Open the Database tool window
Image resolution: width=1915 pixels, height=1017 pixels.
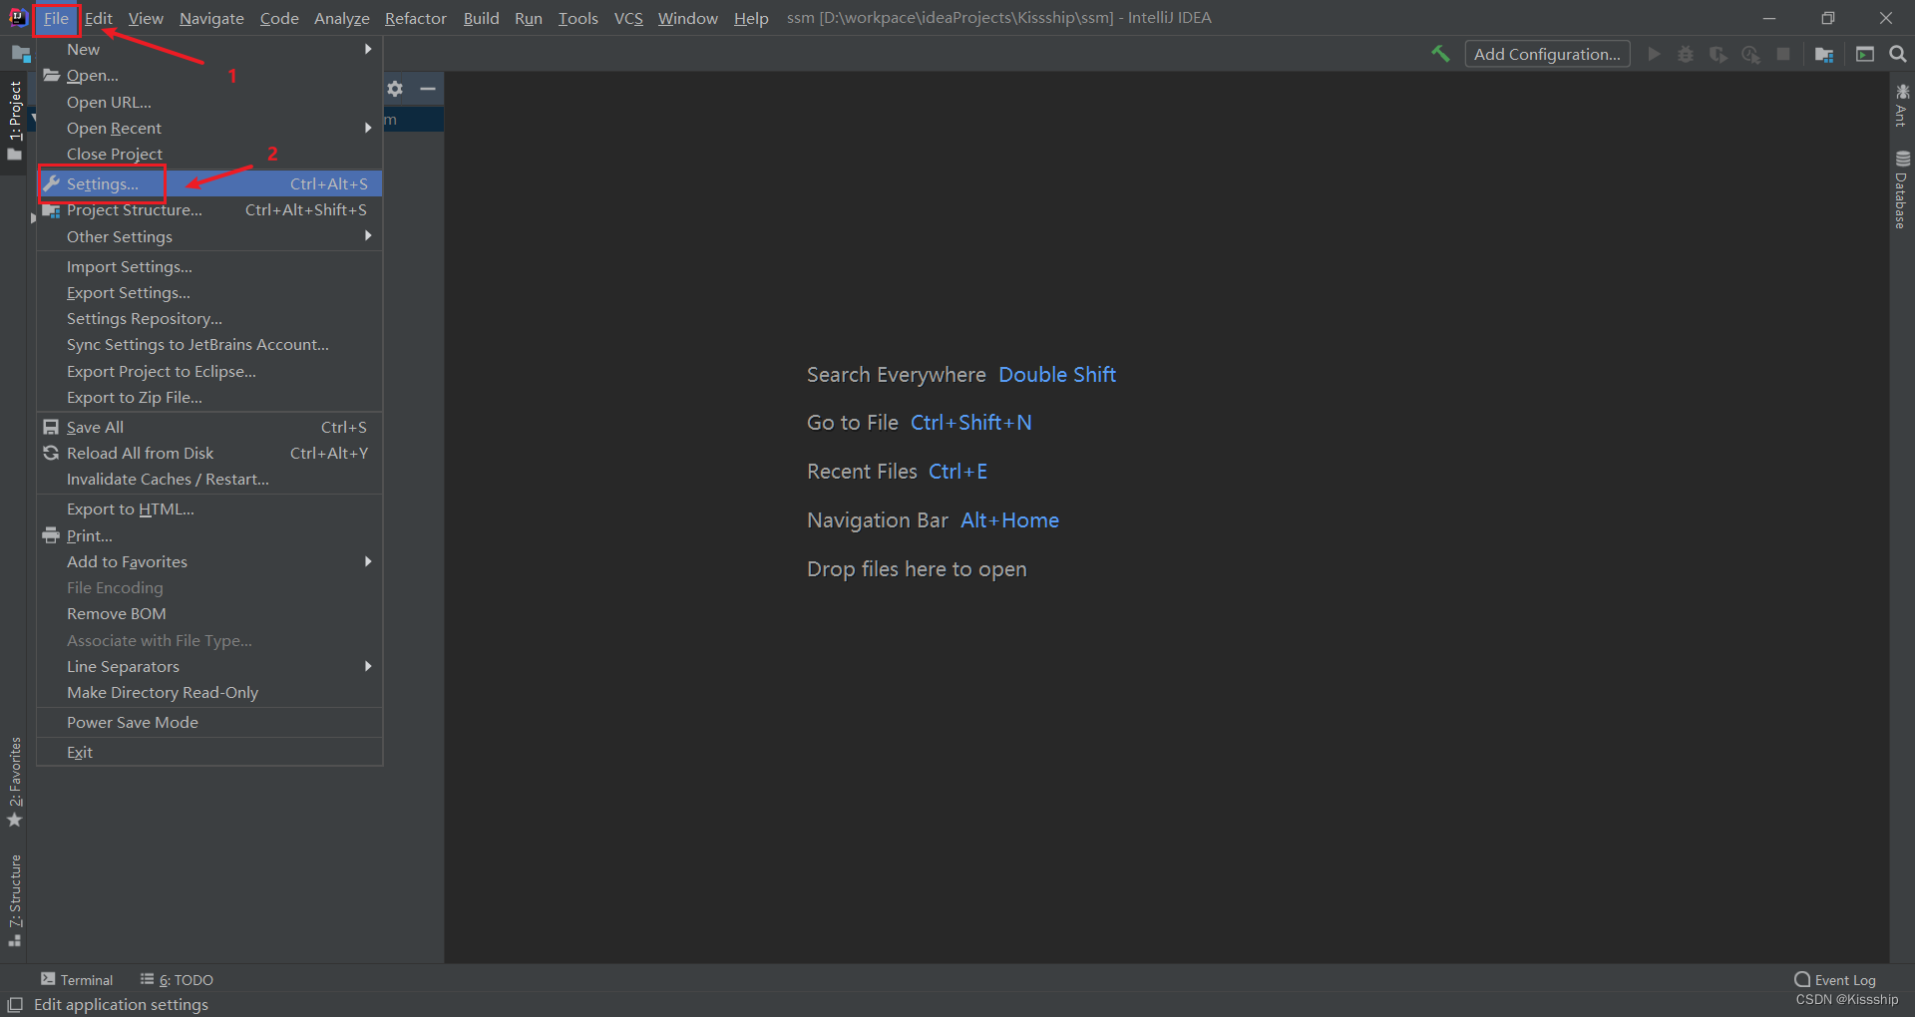(x=1902, y=190)
